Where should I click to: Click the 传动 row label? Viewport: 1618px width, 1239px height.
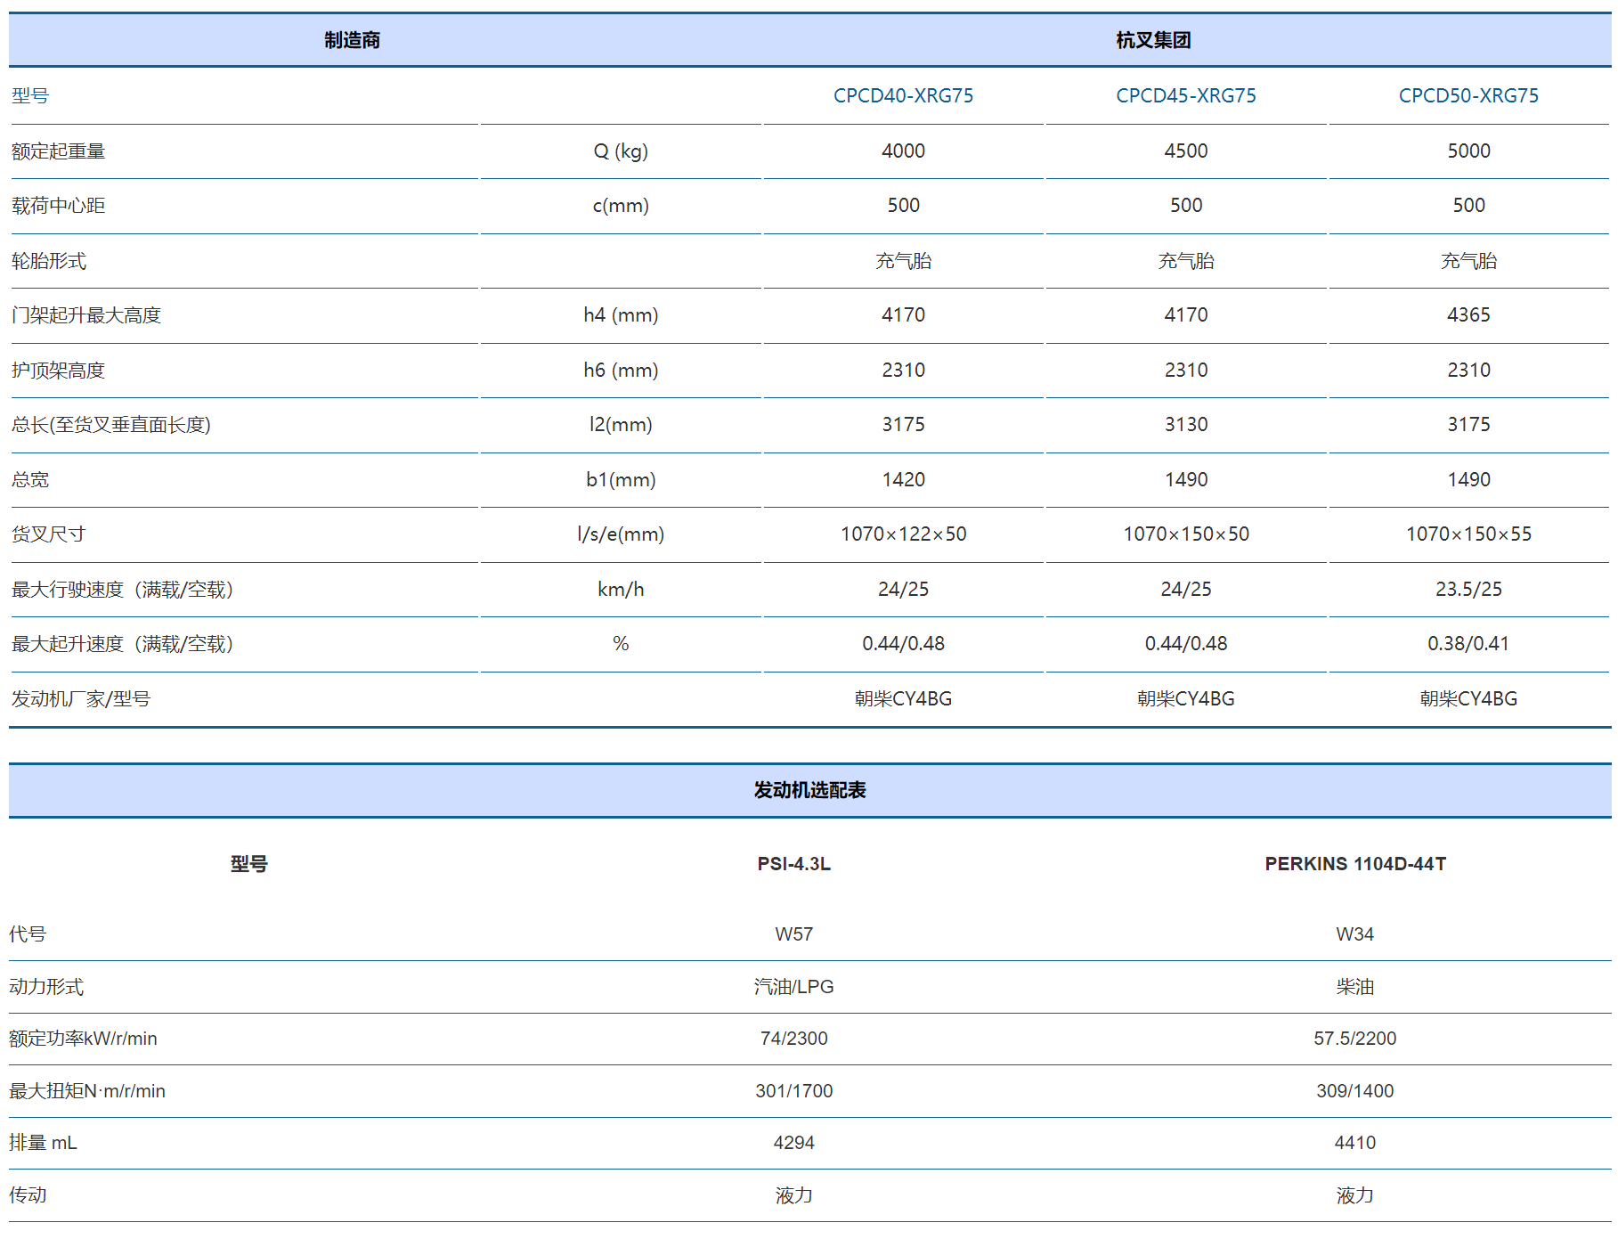click(x=28, y=1195)
